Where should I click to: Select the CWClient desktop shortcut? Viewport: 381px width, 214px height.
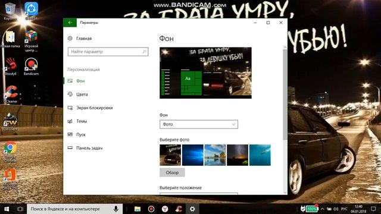pyautogui.click(x=10, y=122)
